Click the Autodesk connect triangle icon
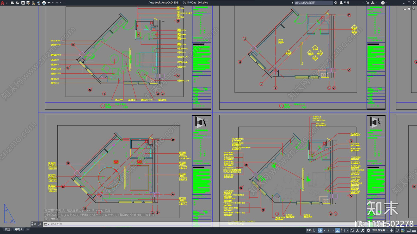 tap(373, 3)
